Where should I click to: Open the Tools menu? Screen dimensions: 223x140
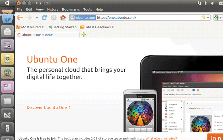click(x=88, y=9)
